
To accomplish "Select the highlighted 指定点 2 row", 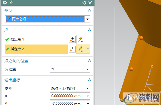I will click(36, 49).
